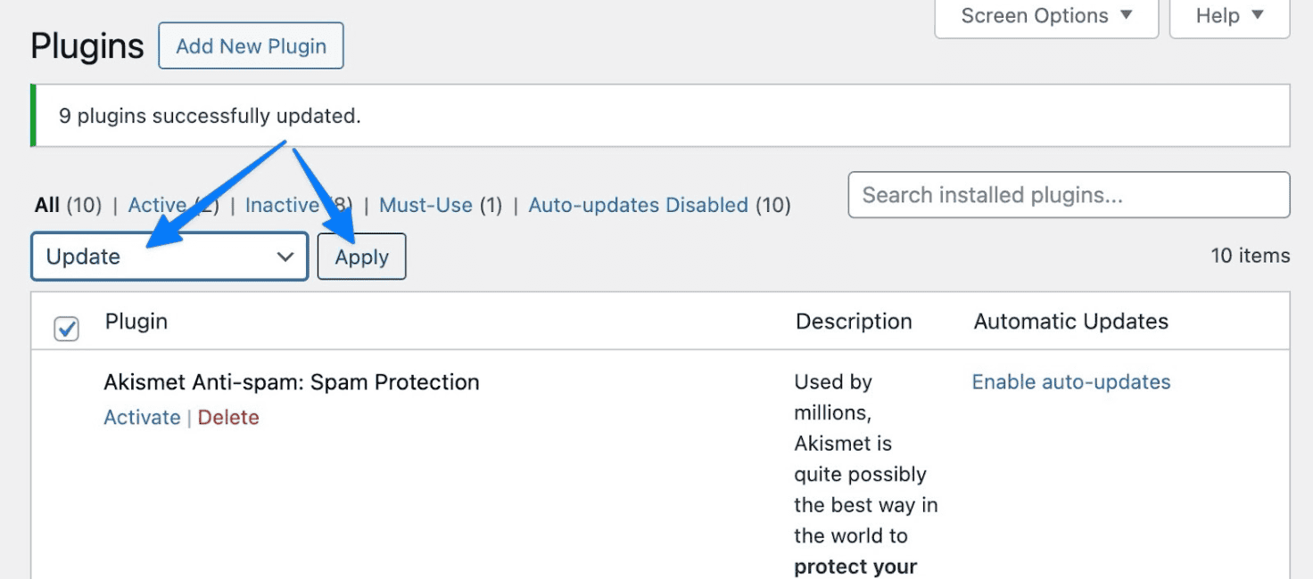The width and height of the screenshot is (1313, 579).
Task: Focus the Search installed plugins field
Action: point(1069,195)
